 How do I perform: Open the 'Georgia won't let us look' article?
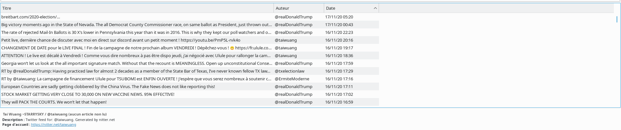(x=189, y=63)
